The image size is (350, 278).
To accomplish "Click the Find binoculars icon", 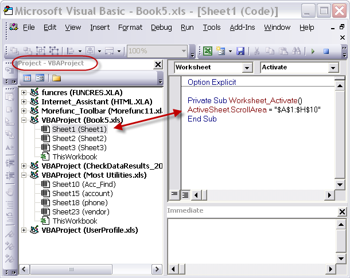I will pyautogui.click(x=297, y=51).
